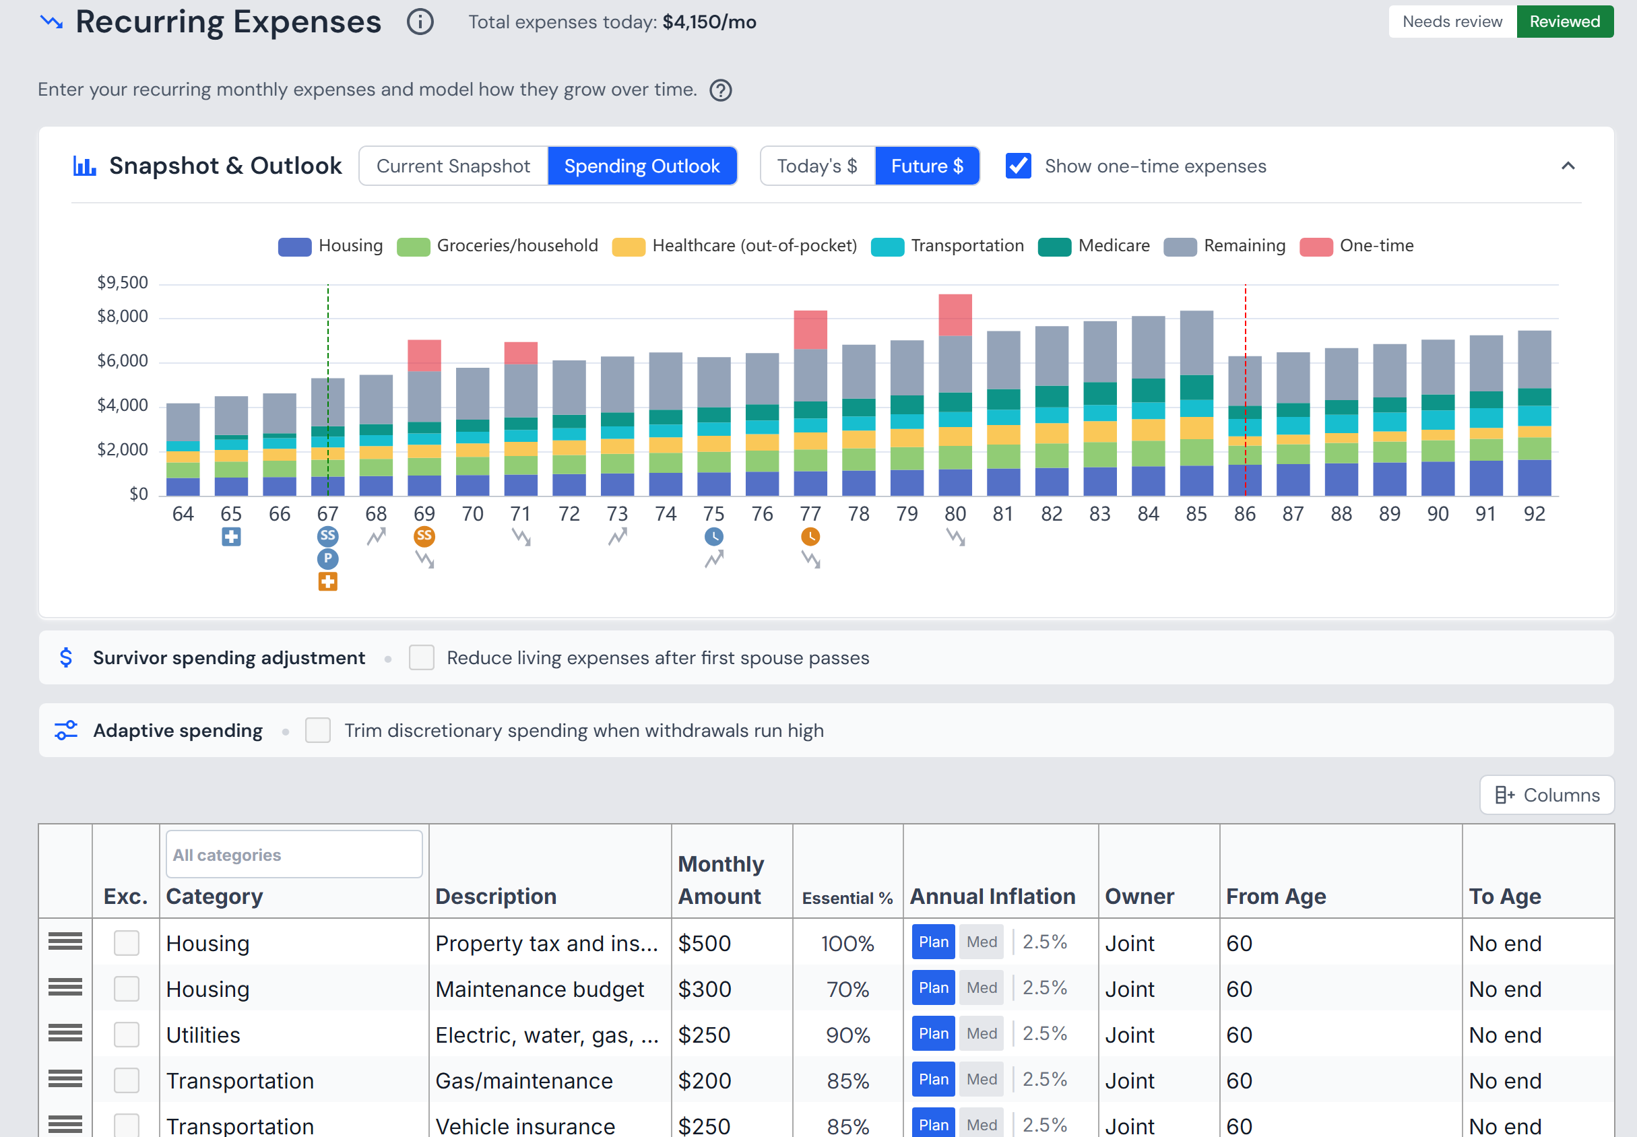The image size is (1637, 1137).
Task: Open the All categories filter dropdown
Action: (294, 854)
